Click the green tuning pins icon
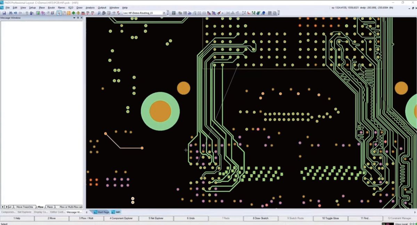This screenshot has height=225, width=417. click(253, 13)
